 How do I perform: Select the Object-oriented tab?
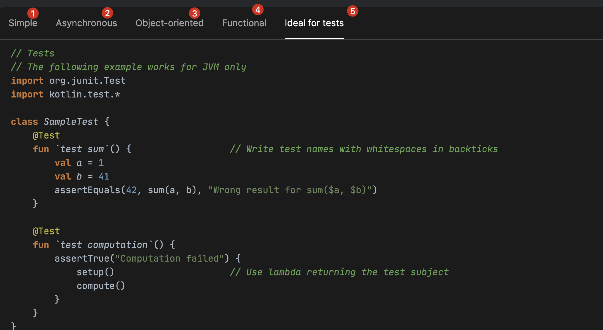[x=169, y=23]
